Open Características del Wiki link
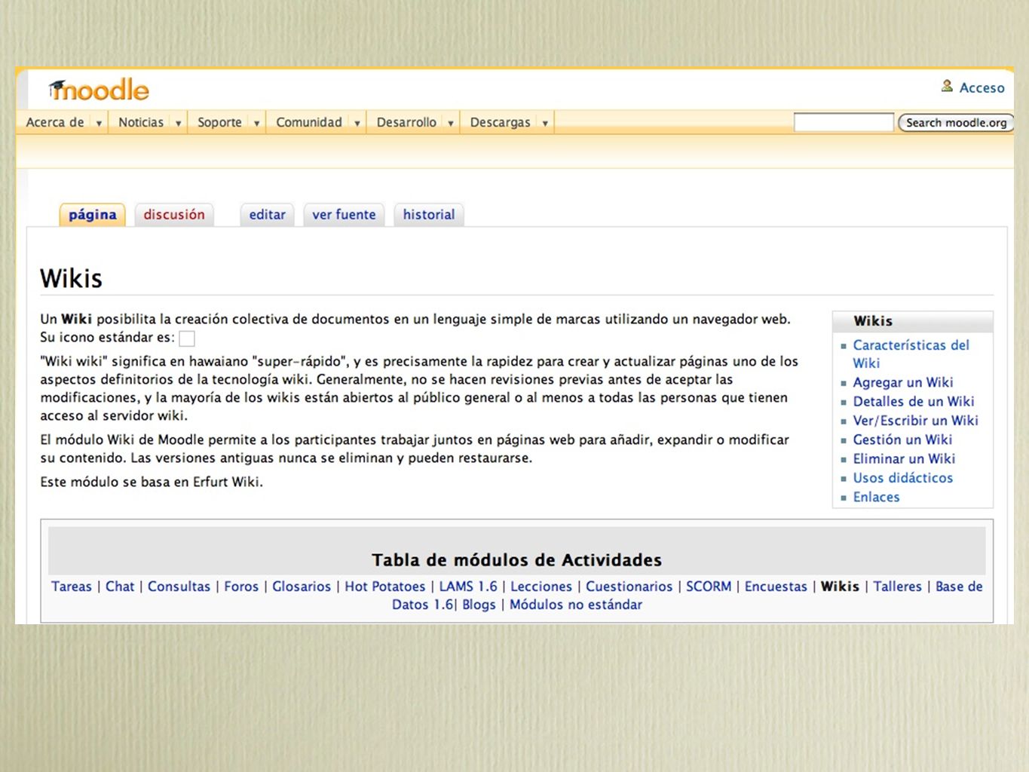The width and height of the screenshot is (1029, 772). coord(911,354)
